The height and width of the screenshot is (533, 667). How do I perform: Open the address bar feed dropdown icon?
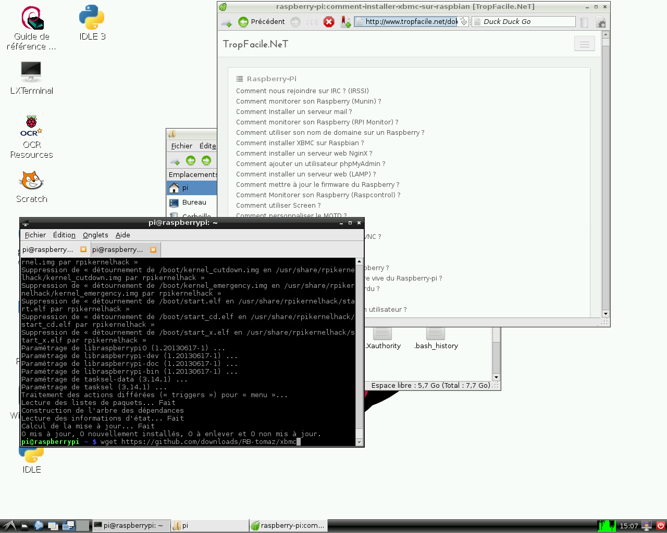(464, 22)
